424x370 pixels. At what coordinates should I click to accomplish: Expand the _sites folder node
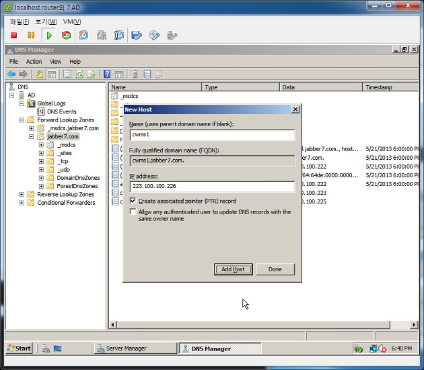coord(41,153)
